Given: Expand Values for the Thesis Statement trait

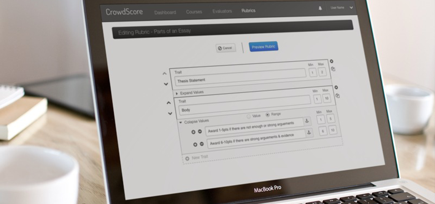Looking at the screenshot, I should (x=189, y=93).
